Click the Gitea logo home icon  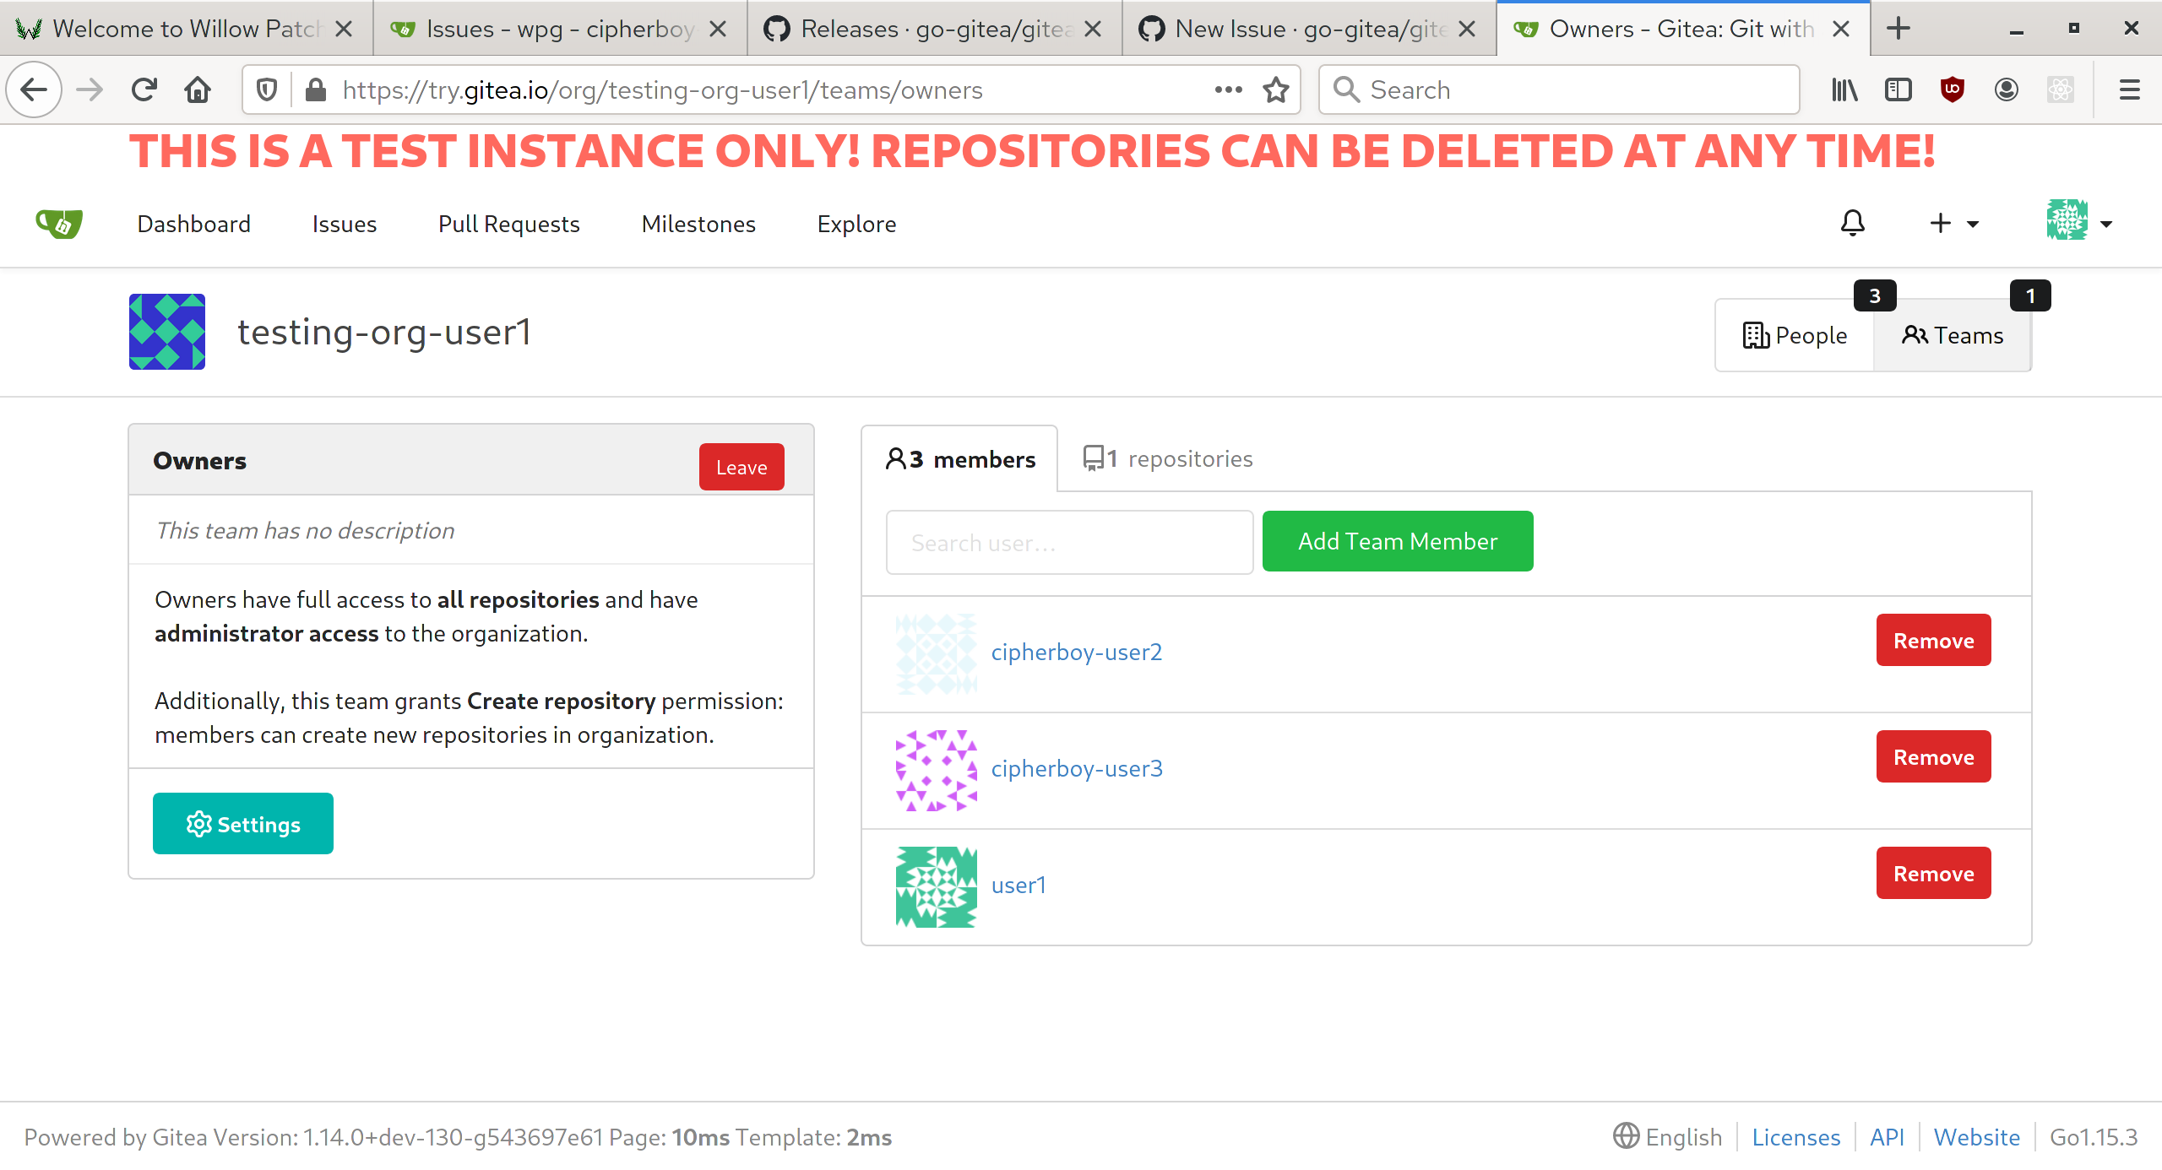pyautogui.click(x=59, y=224)
